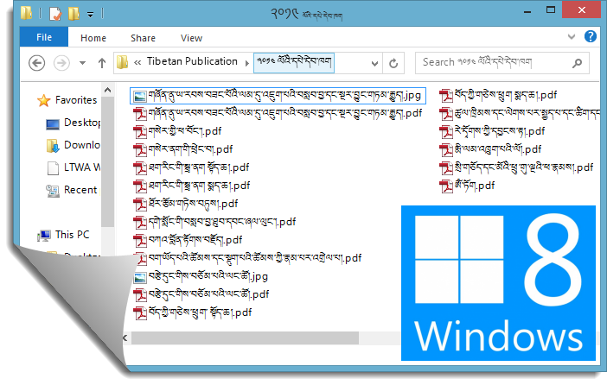Select file བརྩེ་དུང་གིས་བཙེམ་པའི་ཡང་ཚོ།.pdf

[201, 294]
